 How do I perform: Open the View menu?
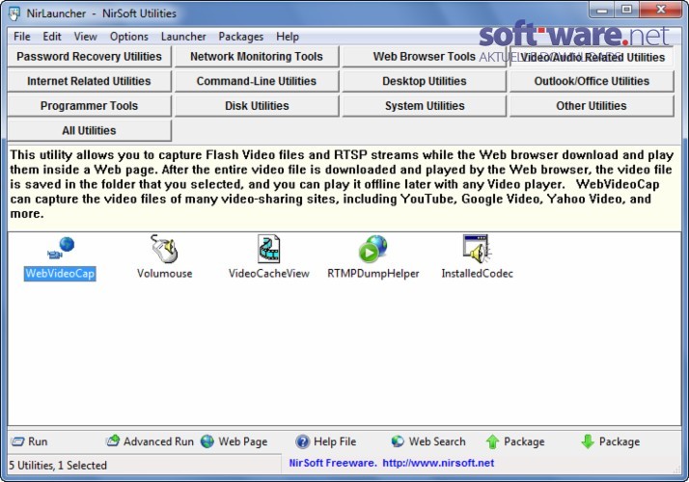click(85, 37)
